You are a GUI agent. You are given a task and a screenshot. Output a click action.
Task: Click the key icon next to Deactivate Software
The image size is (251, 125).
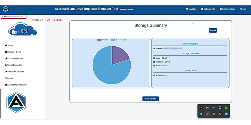[x=6, y=72]
